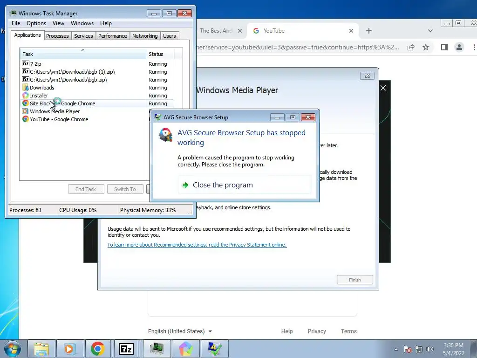This screenshot has width=477, height=358.
Task: Click Close the program in AVG dialog
Action: tap(244, 185)
